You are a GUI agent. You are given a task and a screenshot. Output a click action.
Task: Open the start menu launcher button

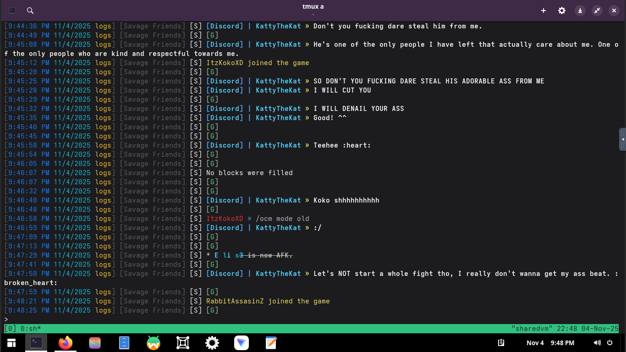coord(11,343)
